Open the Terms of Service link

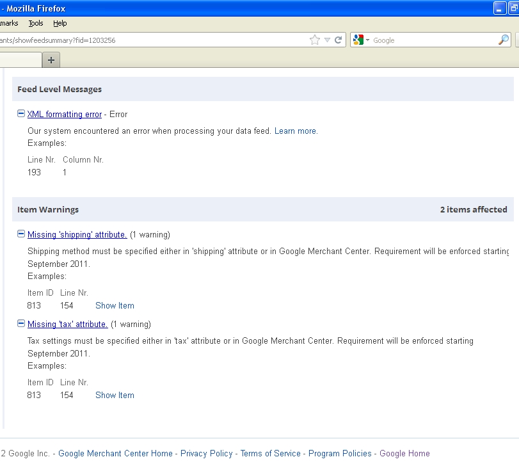coord(271,453)
